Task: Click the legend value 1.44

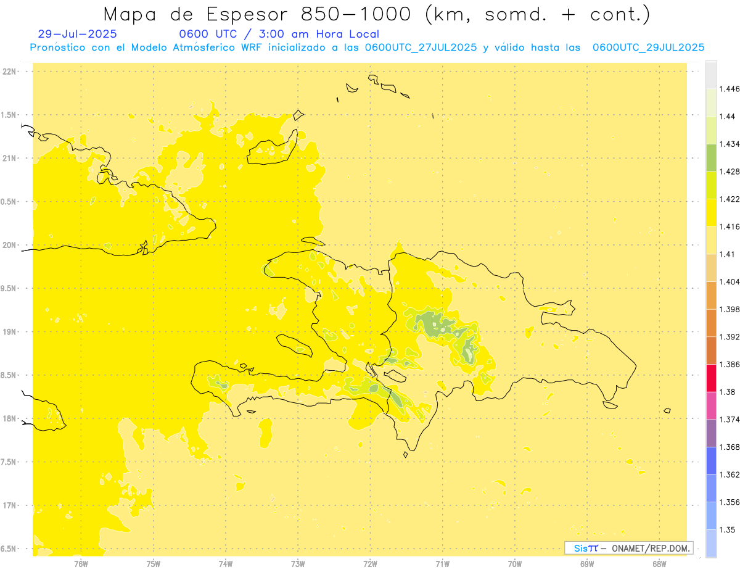Action: coord(728,116)
